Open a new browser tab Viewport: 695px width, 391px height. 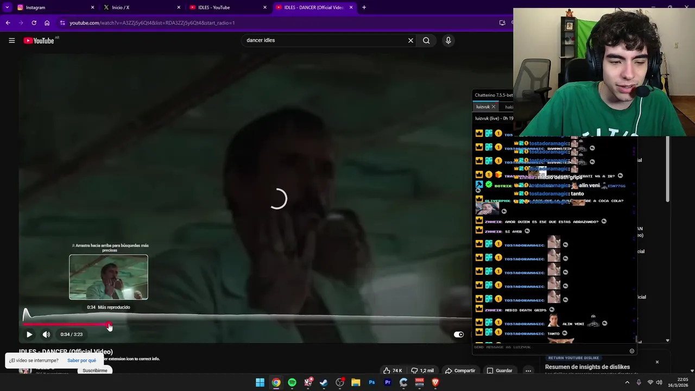click(364, 8)
